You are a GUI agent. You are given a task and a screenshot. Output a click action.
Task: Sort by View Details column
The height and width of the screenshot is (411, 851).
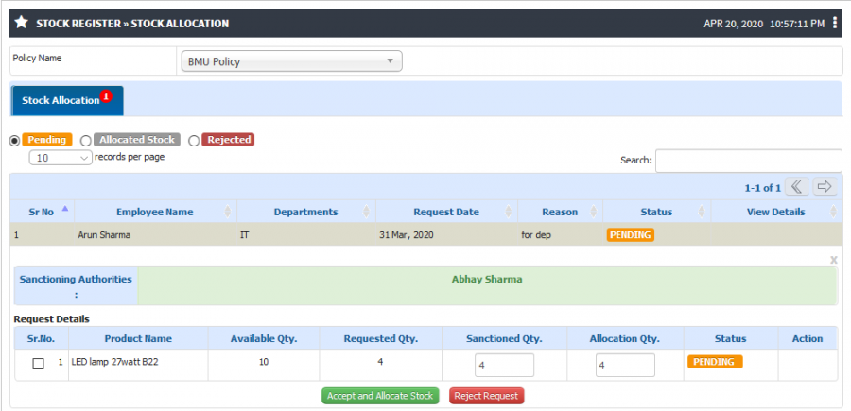(x=775, y=212)
